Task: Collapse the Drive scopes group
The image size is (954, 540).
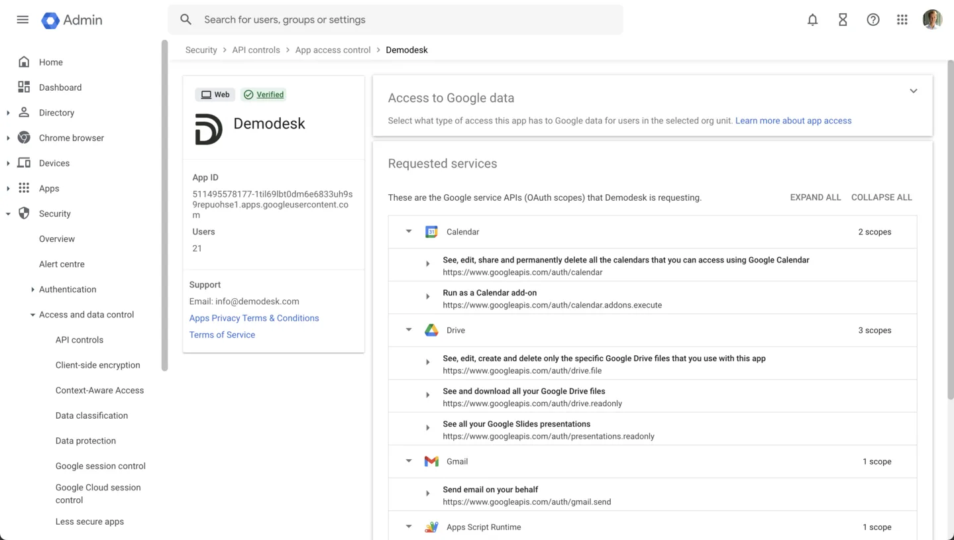Action: pos(409,329)
